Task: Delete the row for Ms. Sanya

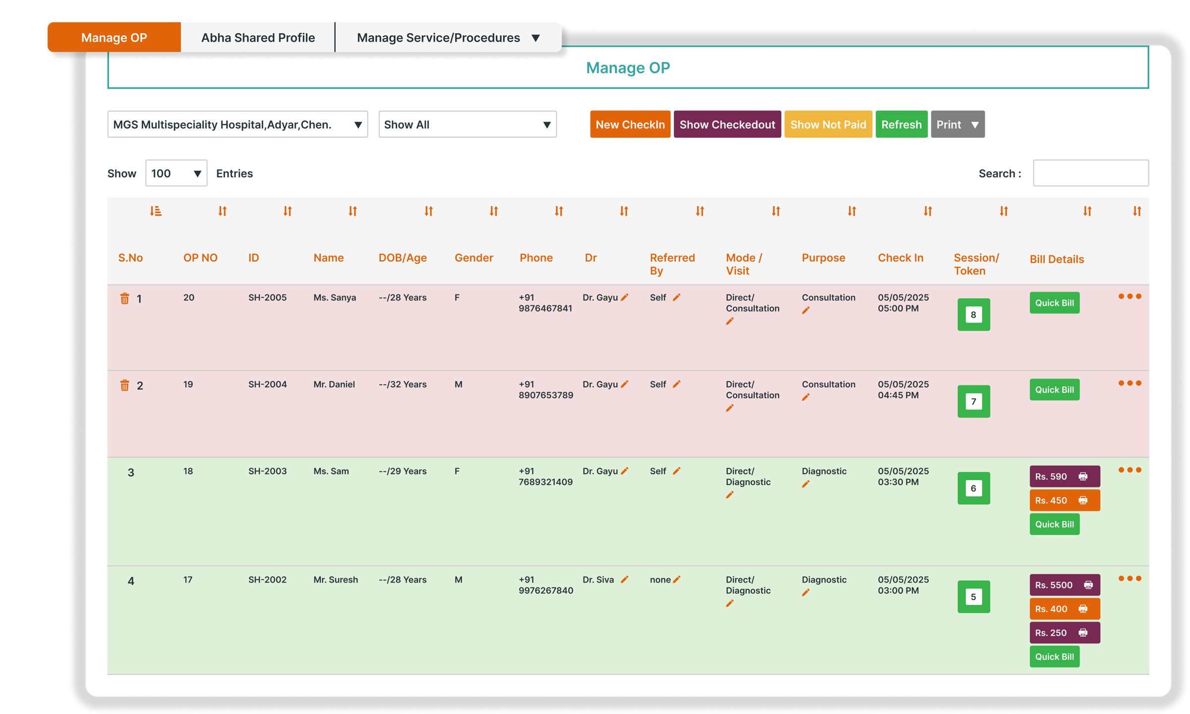Action: coord(125,297)
